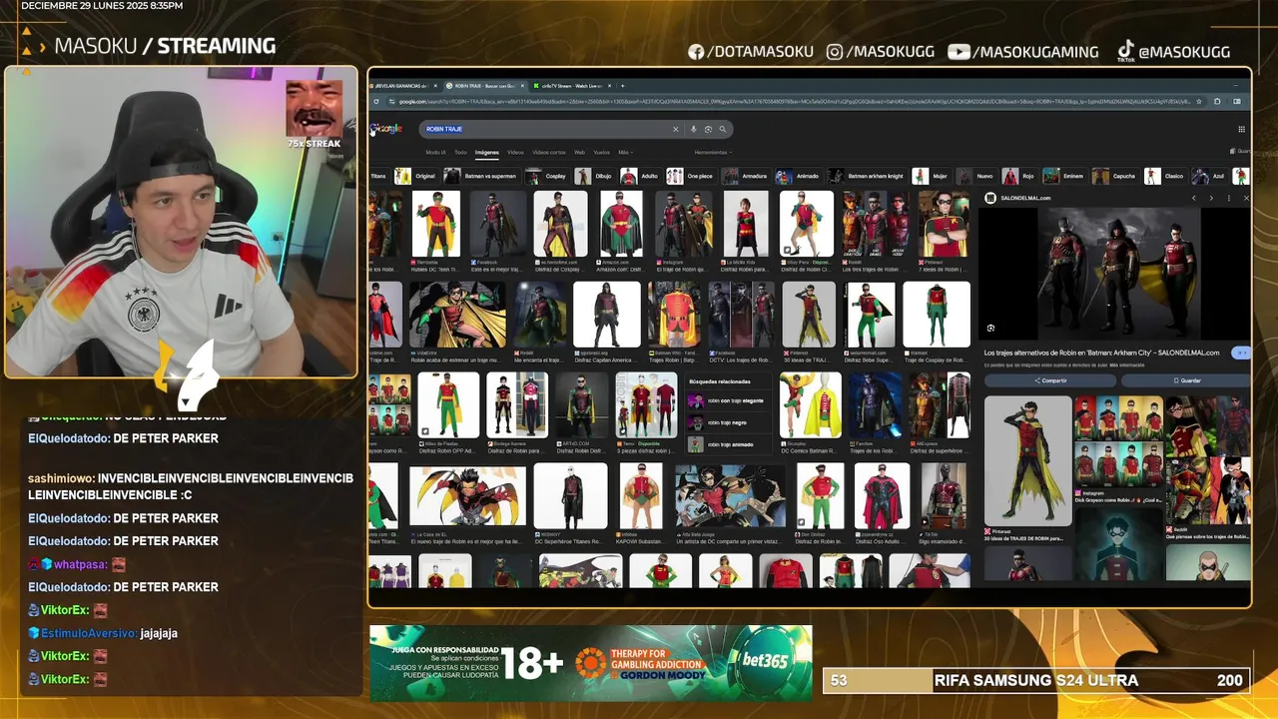This screenshot has height=719, width=1278.
Task: Open the three-dot menu in preview panel
Action: [1229, 198]
